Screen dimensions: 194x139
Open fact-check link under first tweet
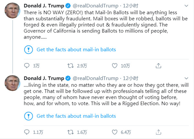pyautogui.click(x=76, y=50)
